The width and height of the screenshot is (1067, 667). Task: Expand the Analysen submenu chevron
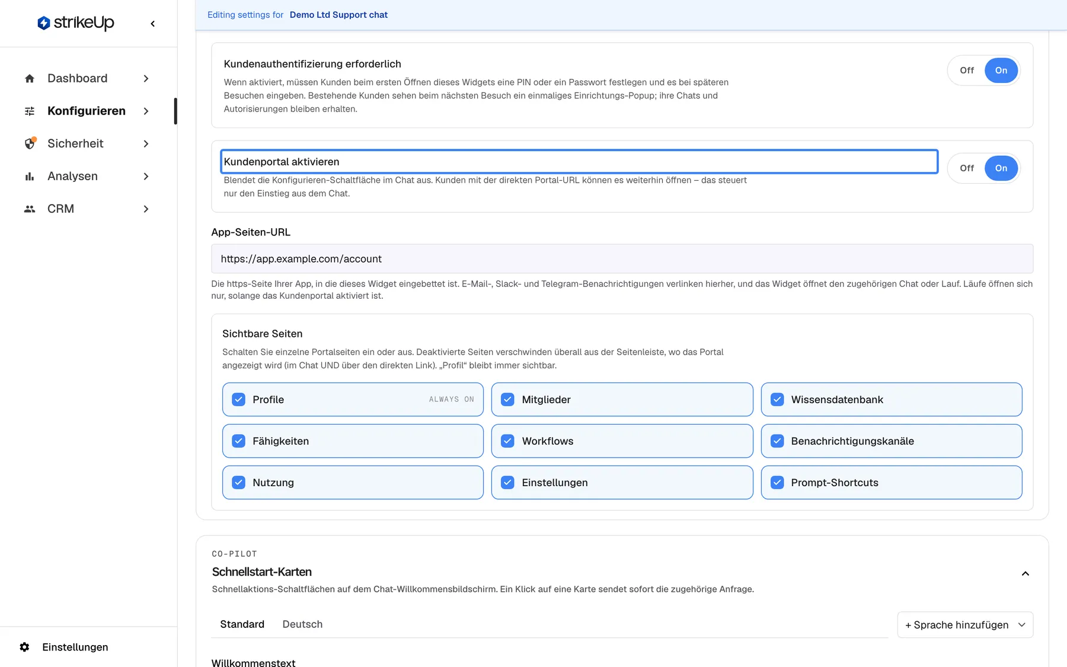pyautogui.click(x=146, y=176)
